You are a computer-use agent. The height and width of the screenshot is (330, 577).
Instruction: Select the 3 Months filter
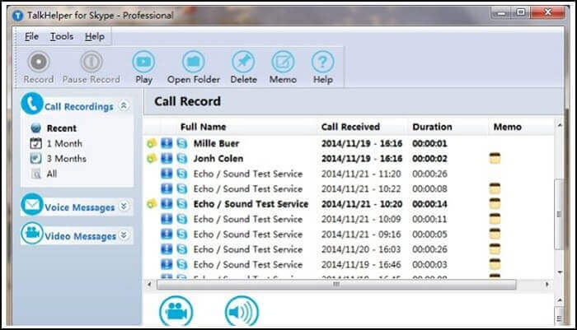click(66, 158)
